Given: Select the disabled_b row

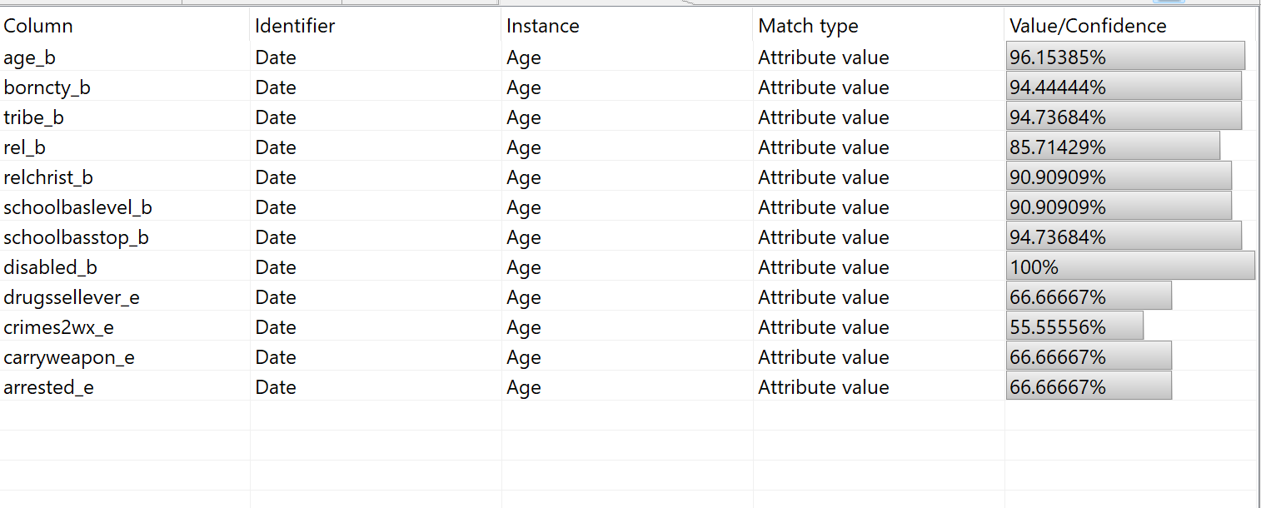Looking at the screenshot, I should point(50,267).
